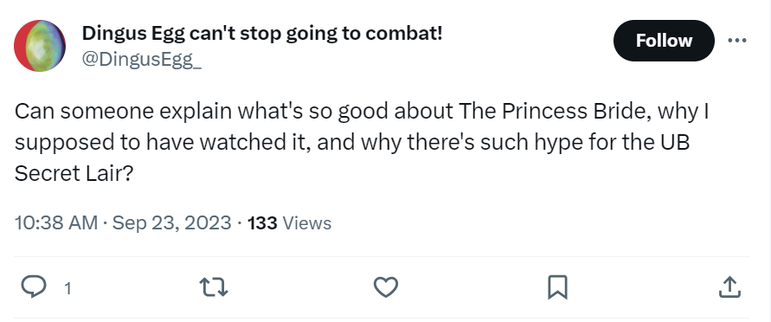Click the reply count number 1

coord(67,288)
